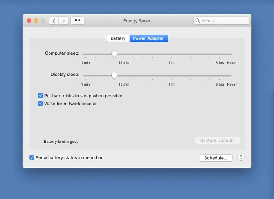Set Display sleep slider to 1 hr
Viewport: 274px width, 199px height.
pos(172,76)
